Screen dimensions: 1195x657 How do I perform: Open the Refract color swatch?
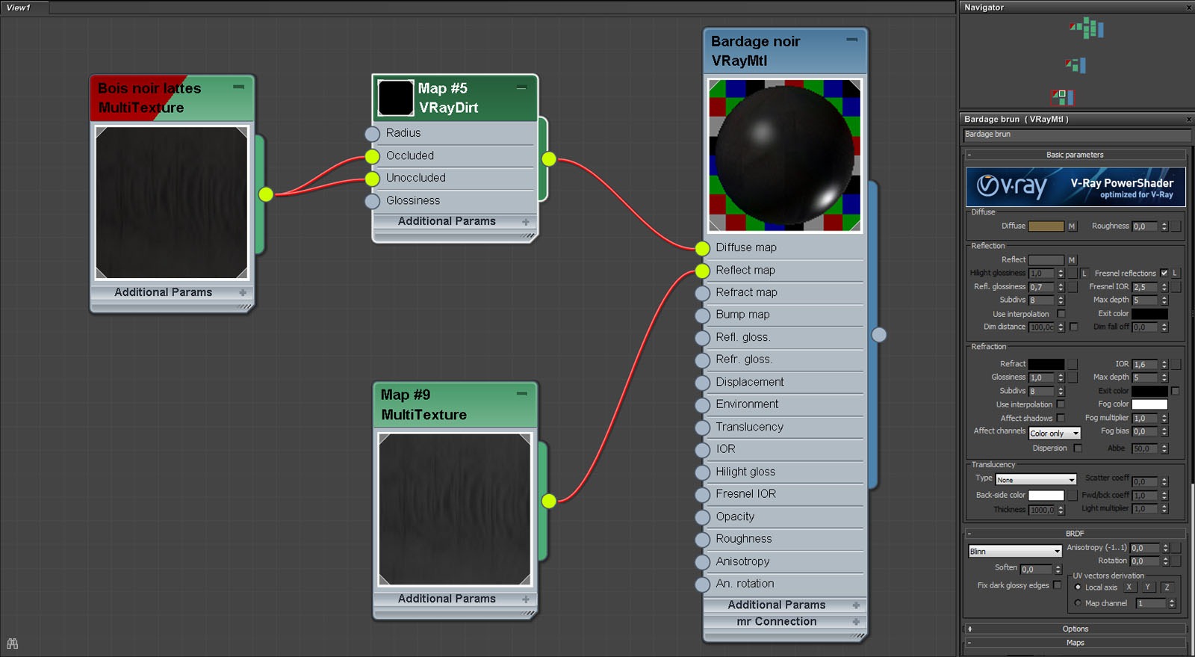pos(1046,364)
